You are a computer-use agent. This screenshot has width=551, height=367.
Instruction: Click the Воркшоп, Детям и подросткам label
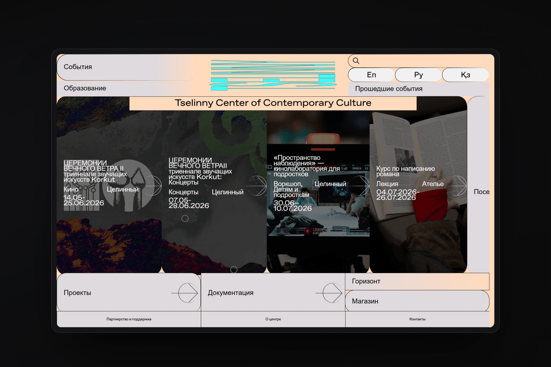click(x=291, y=189)
